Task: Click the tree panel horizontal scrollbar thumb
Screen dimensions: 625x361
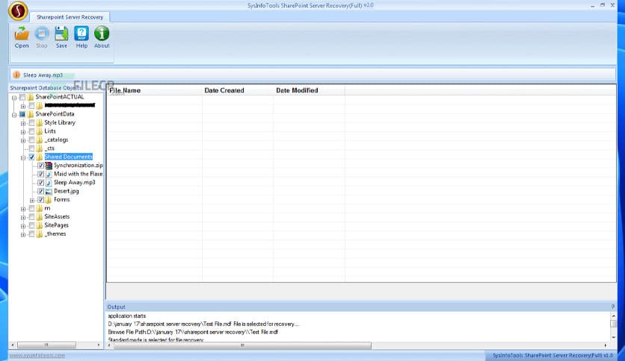Action: pyautogui.click(x=46, y=345)
